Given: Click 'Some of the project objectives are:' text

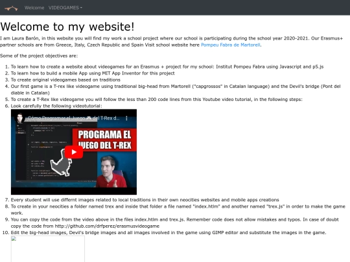Looking at the screenshot, I should (39, 56).
